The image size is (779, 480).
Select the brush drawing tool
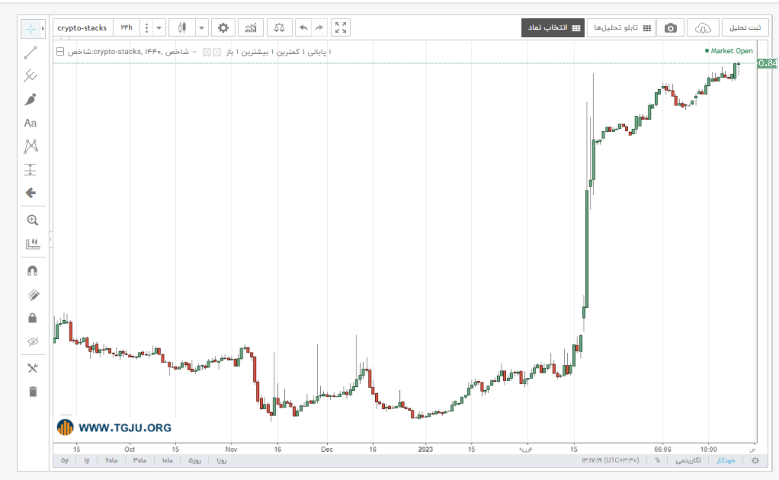(x=30, y=99)
